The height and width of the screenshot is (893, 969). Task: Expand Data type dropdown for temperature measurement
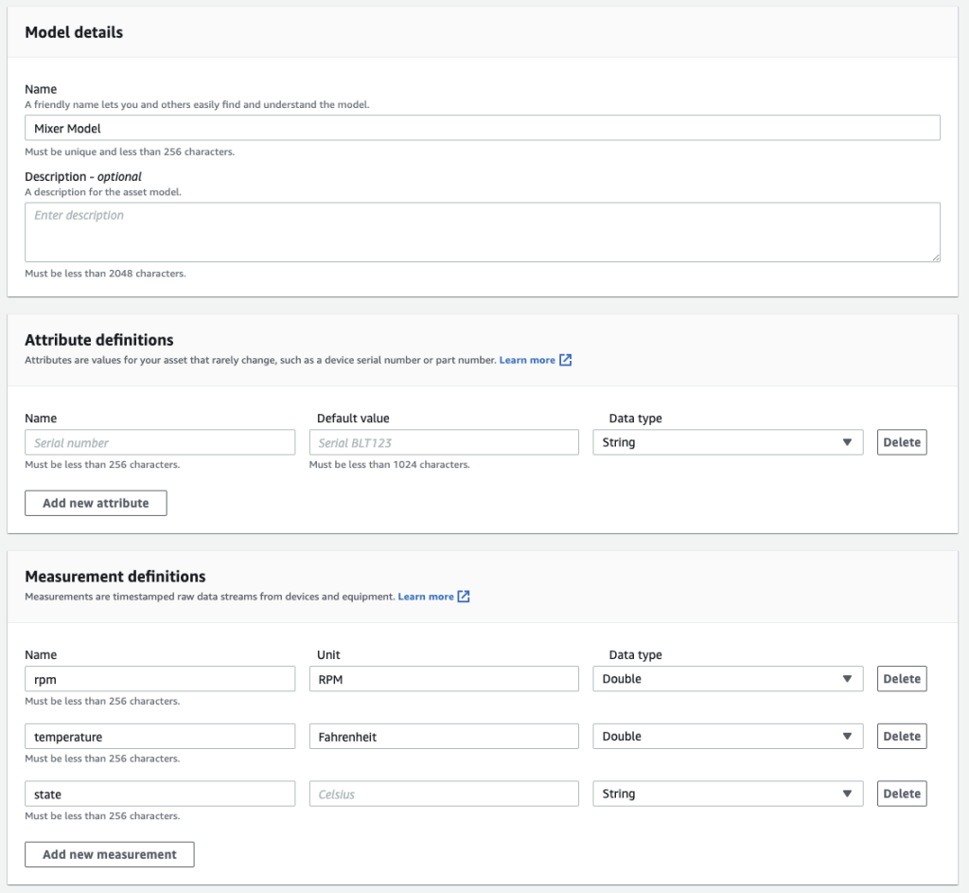pos(727,737)
